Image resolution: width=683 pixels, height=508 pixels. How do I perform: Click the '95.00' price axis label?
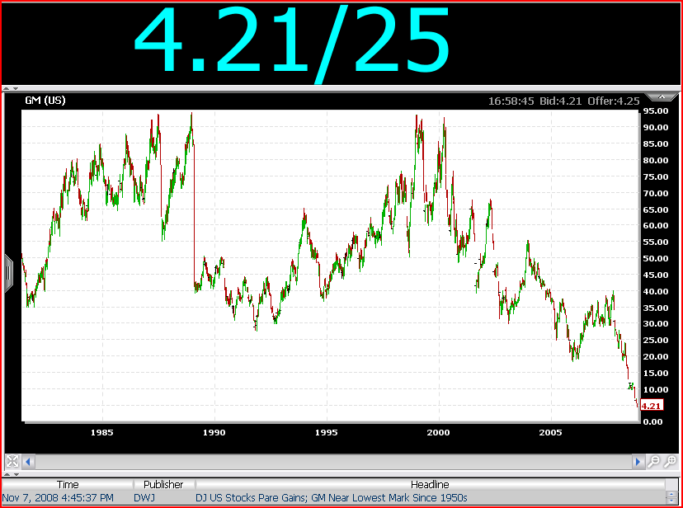point(656,111)
